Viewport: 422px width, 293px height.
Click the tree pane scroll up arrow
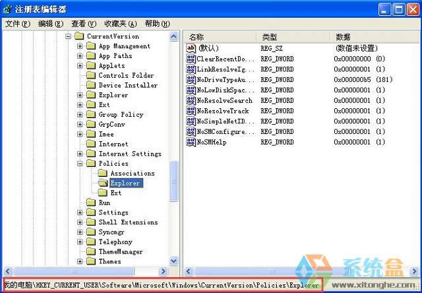pos(174,36)
